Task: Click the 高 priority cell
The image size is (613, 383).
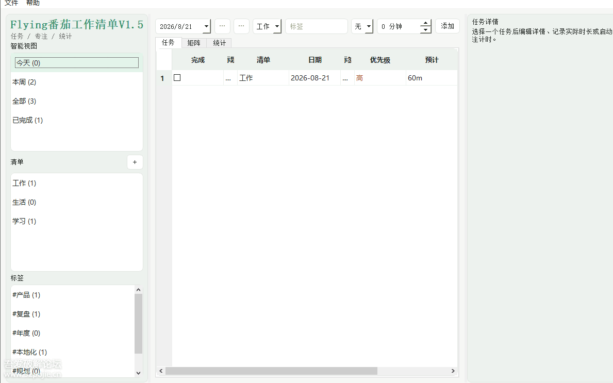Action: (x=380, y=78)
